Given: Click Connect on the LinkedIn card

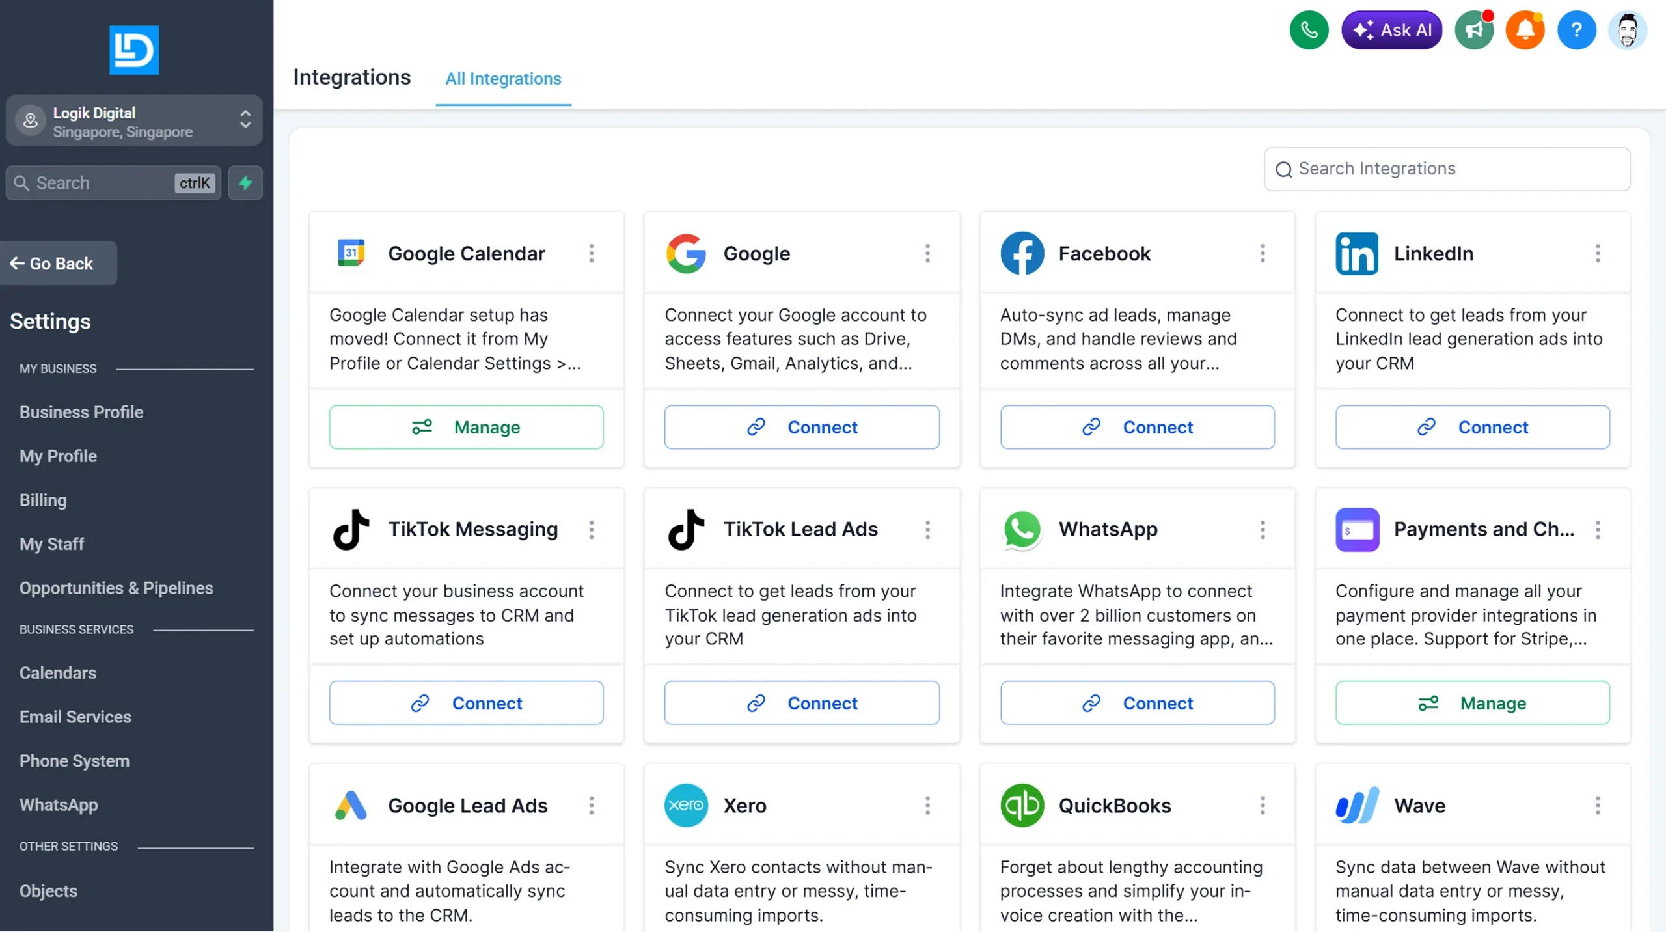Looking at the screenshot, I should [x=1472, y=427].
